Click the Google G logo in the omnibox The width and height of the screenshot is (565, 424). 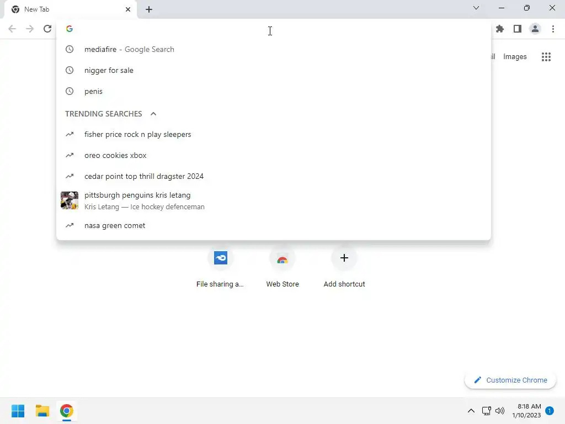[70, 29]
